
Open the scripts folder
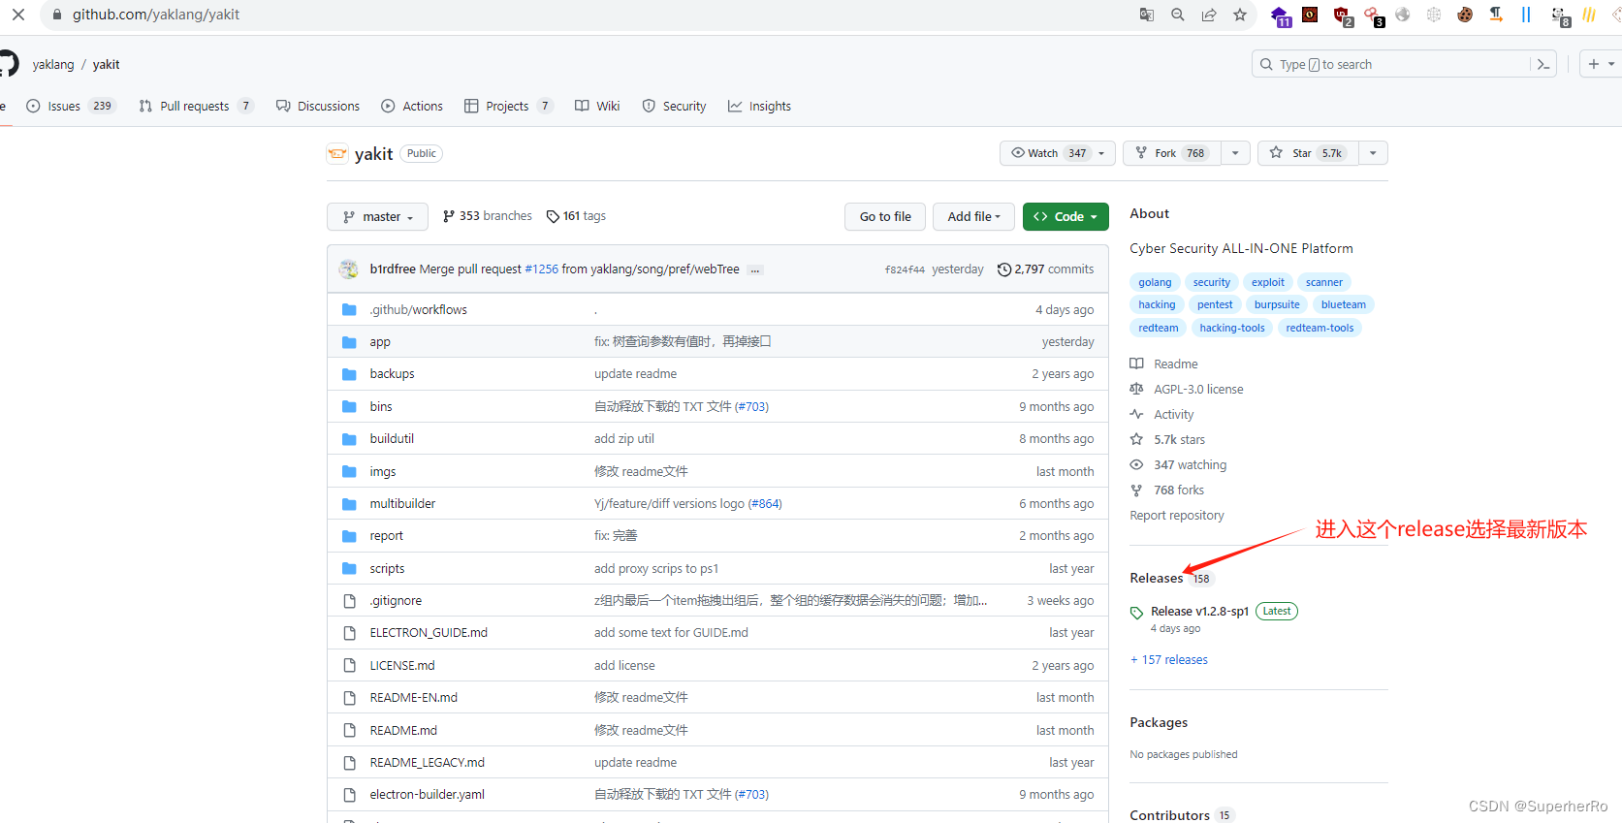387,568
